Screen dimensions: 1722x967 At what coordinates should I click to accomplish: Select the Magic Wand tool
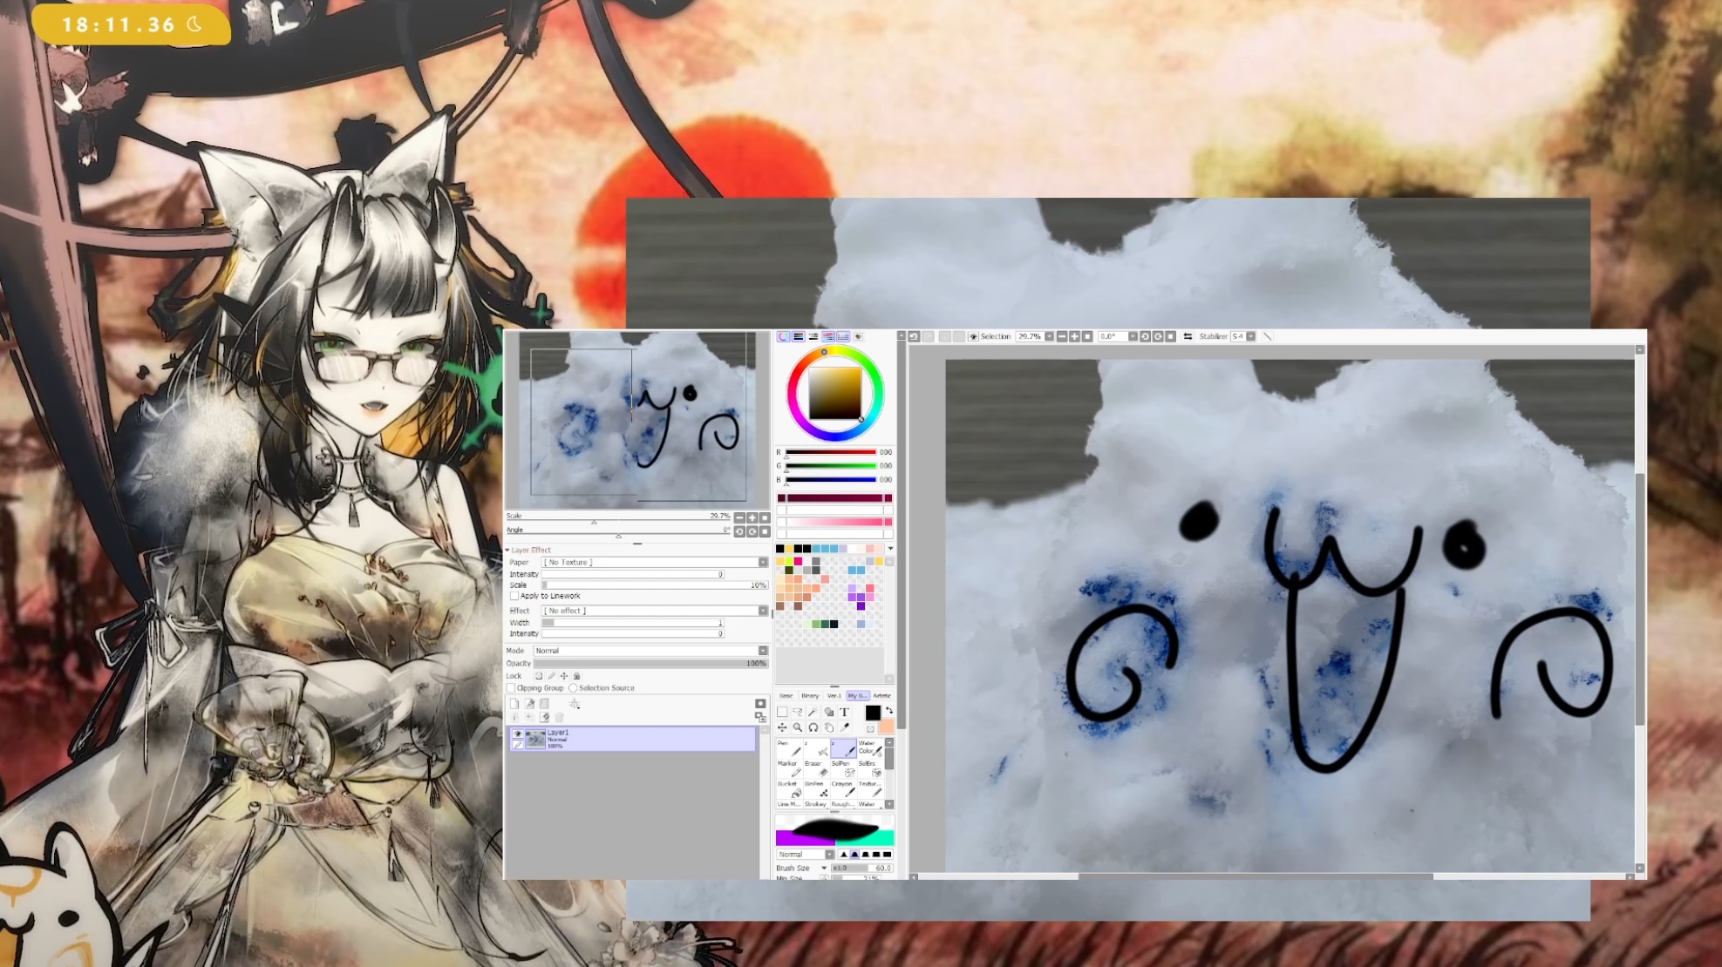coord(813,712)
